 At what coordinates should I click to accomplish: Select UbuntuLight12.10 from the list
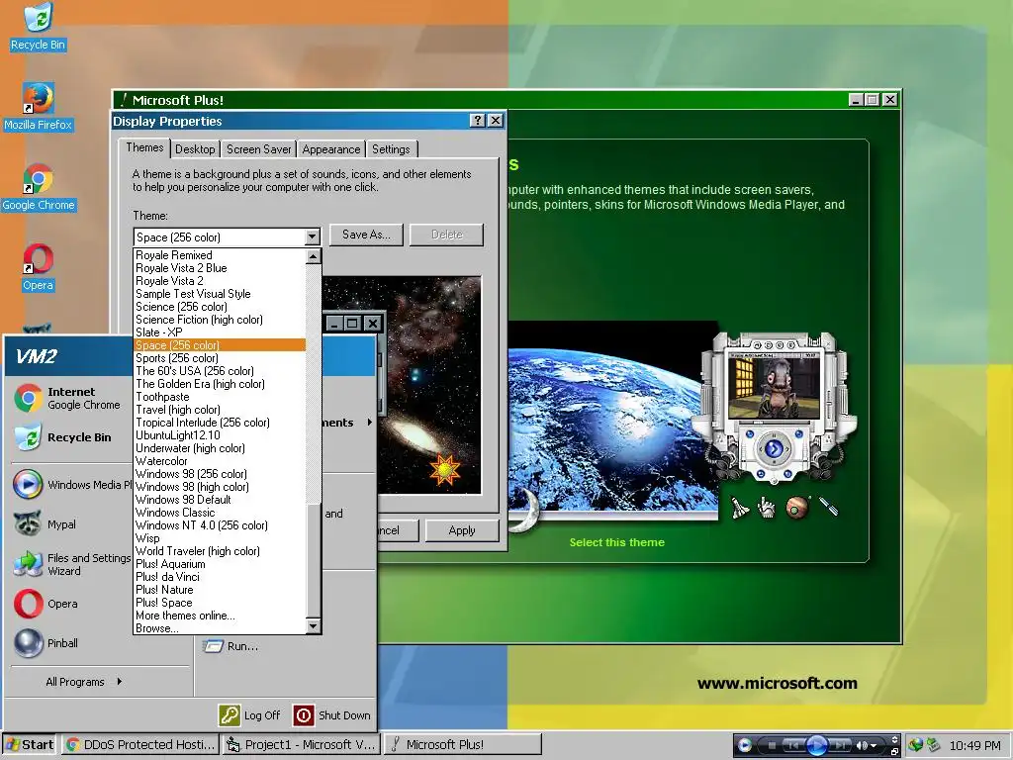(x=219, y=435)
